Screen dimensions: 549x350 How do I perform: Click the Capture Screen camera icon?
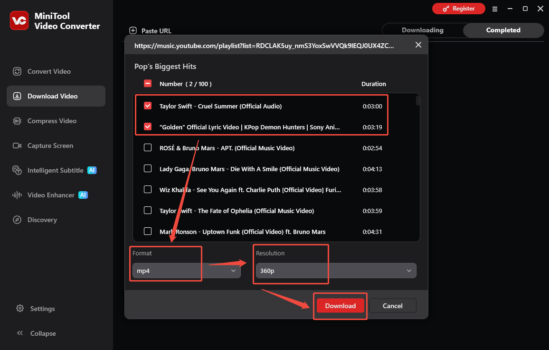pos(17,146)
